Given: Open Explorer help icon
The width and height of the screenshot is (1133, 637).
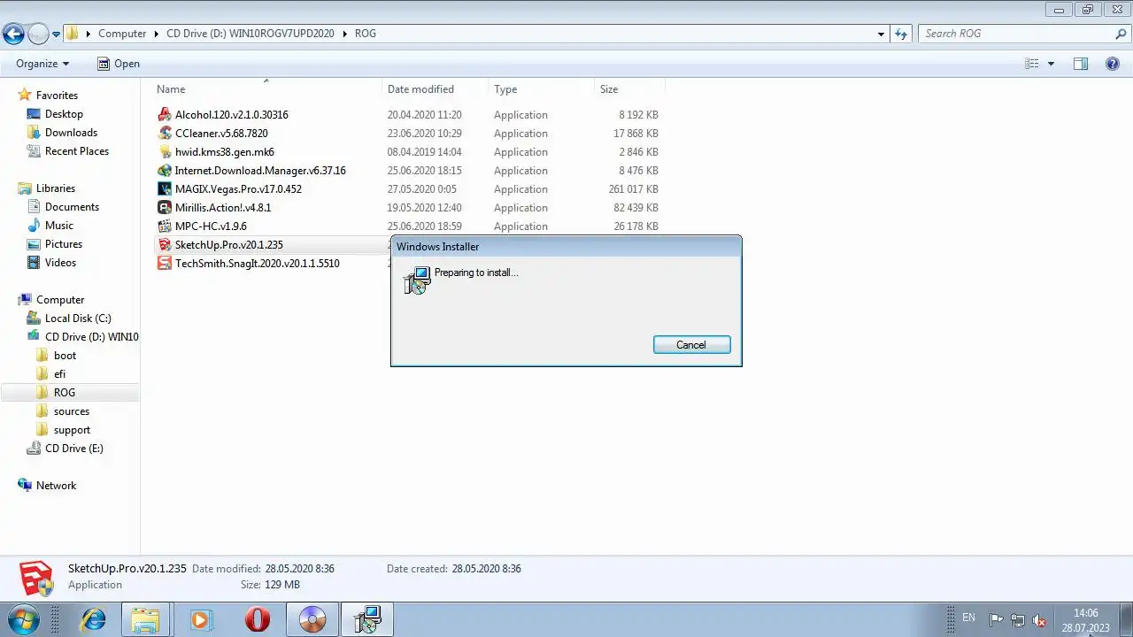Looking at the screenshot, I should 1113,64.
